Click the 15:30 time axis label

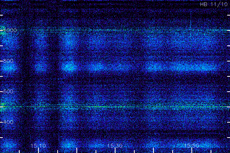click(x=115, y=146)
